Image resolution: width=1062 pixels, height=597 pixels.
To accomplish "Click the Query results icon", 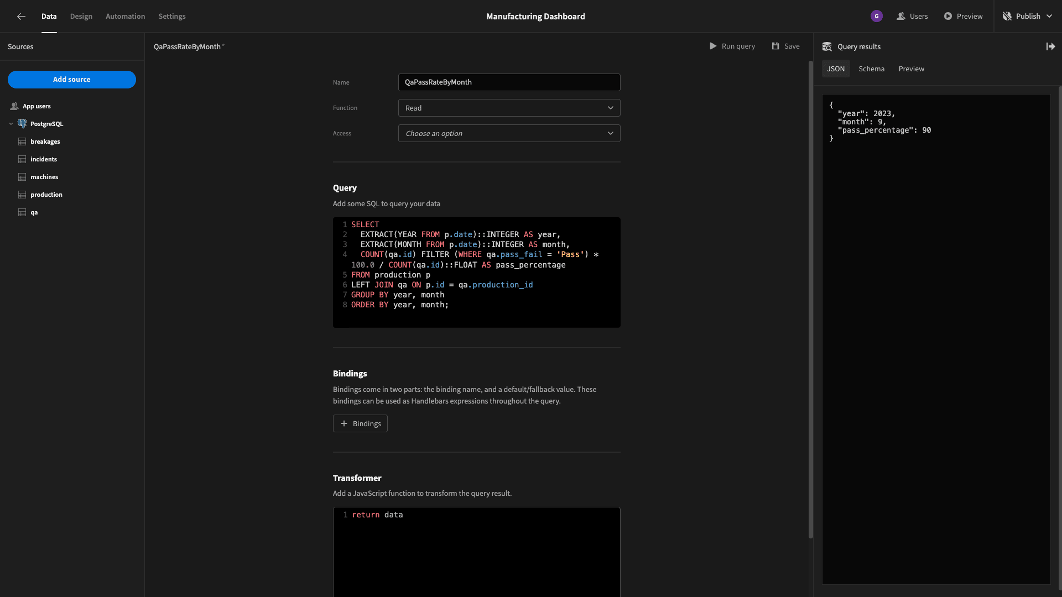I will (827, 47).
